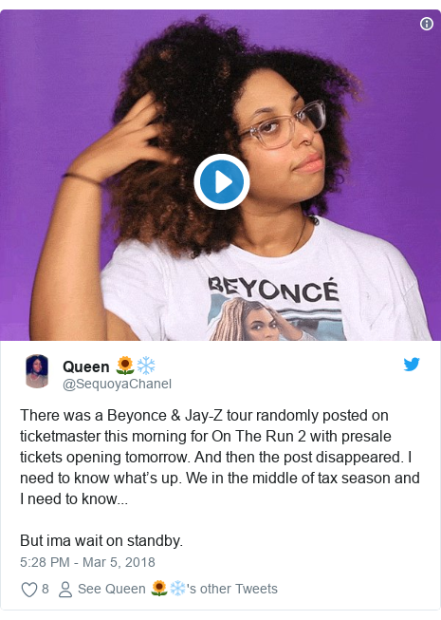The width and height of the screenshot is (441, 620).
Task: Click the Twitter bird logo
Action: 412,365
